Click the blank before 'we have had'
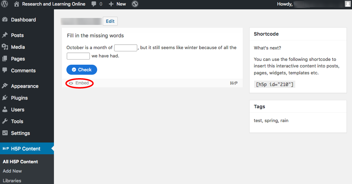 78,56
